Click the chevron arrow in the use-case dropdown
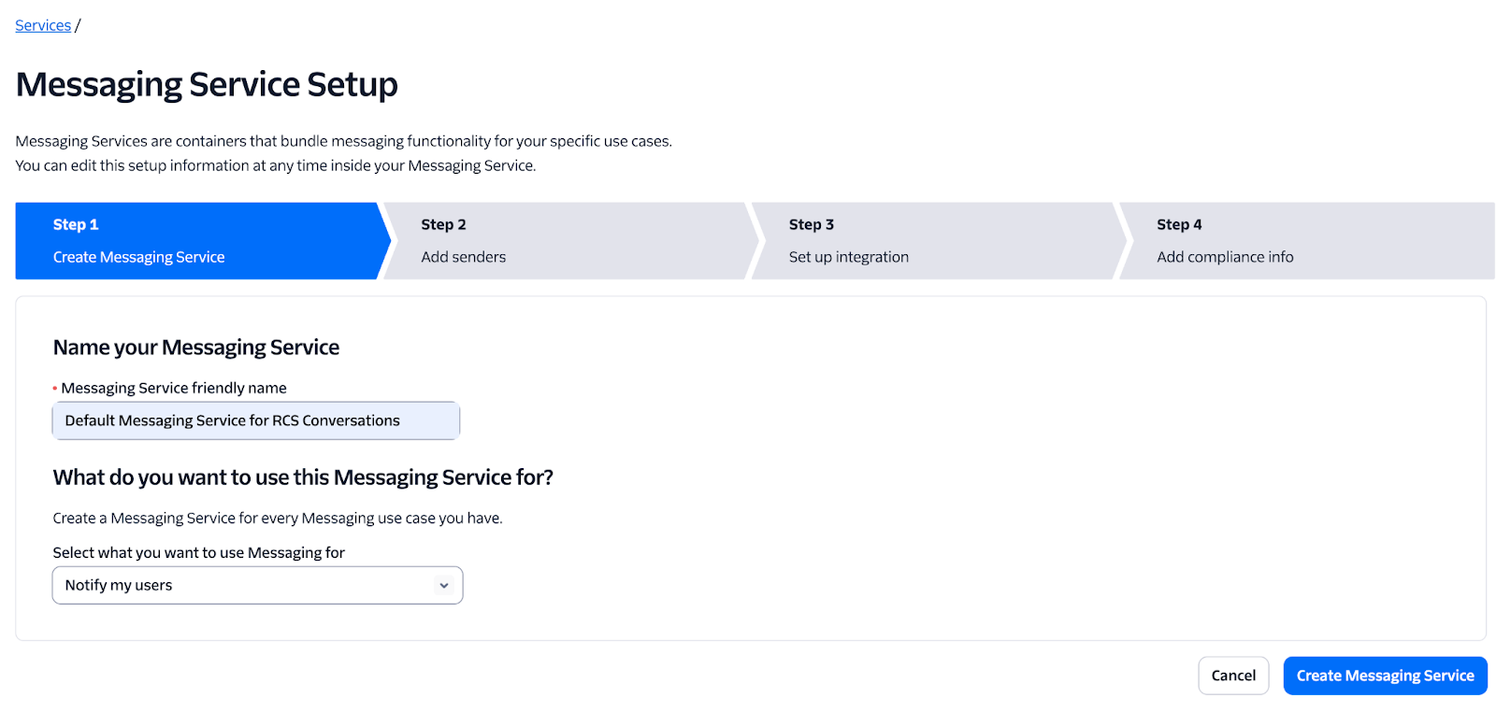This screenshot has width=1496, height=712. click(x=444, y=586)
